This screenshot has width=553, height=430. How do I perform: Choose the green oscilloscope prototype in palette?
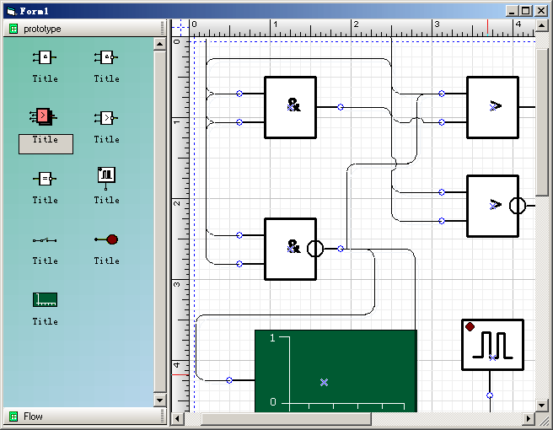45,300
